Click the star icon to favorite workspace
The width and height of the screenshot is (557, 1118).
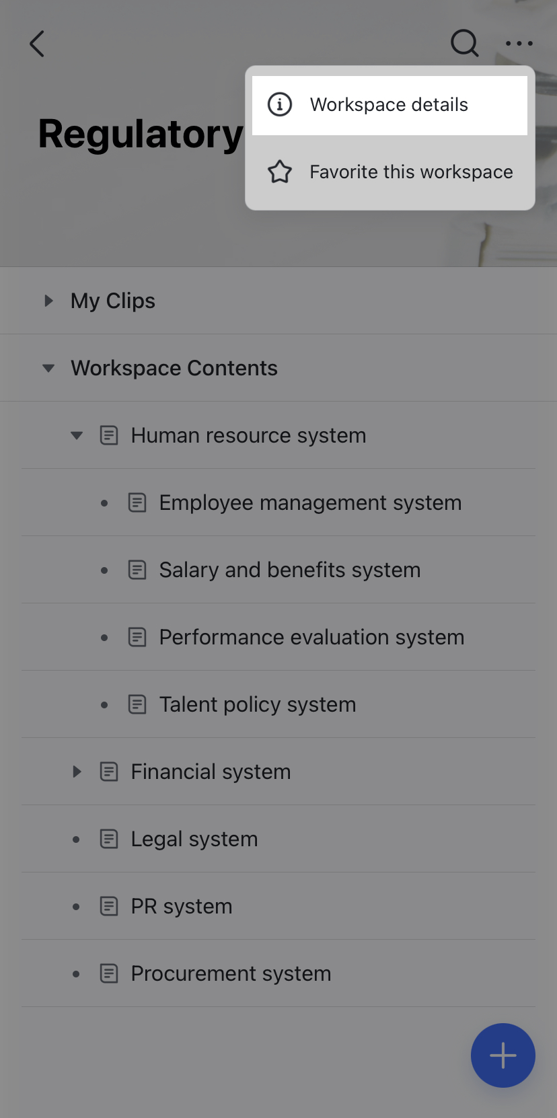click(x=280, y=172)
